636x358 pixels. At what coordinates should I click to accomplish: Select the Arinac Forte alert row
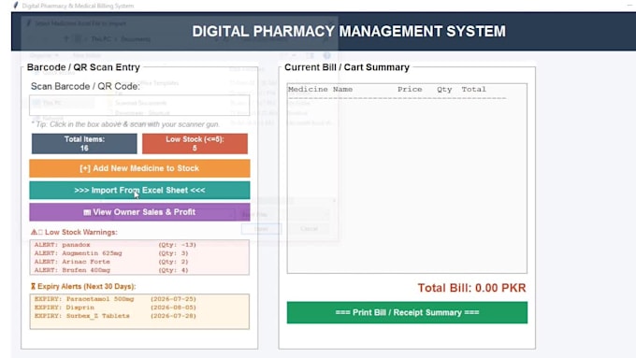coord(111,262)
